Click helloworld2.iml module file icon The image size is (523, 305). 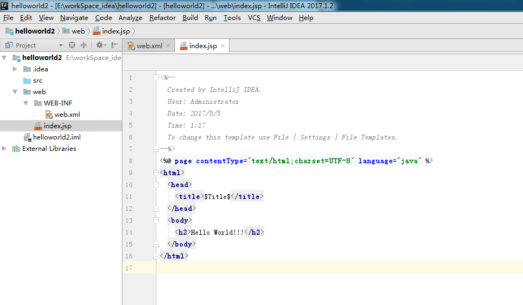(28, 137)
